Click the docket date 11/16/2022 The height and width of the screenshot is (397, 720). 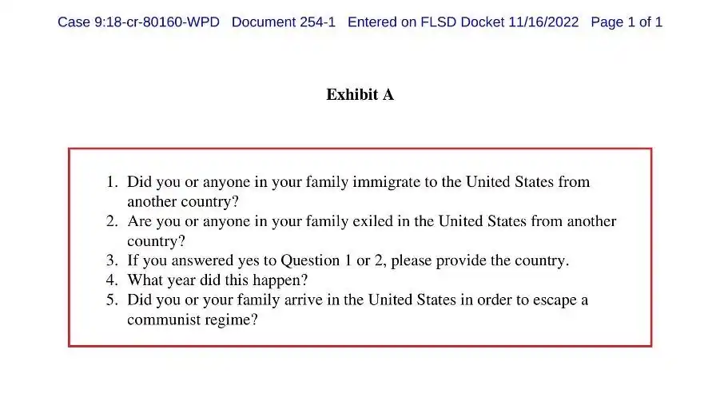click(543, 22)
